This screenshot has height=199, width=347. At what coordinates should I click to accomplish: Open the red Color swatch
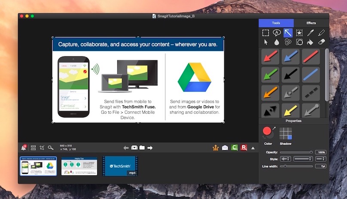click(267, 131)
